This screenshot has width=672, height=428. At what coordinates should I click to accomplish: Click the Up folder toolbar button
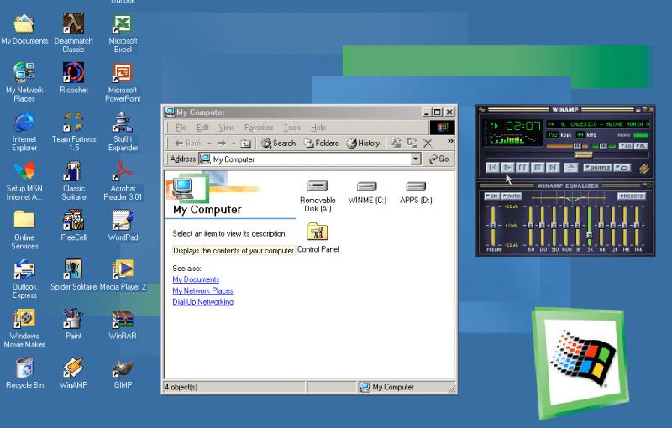tap(245, 144)
